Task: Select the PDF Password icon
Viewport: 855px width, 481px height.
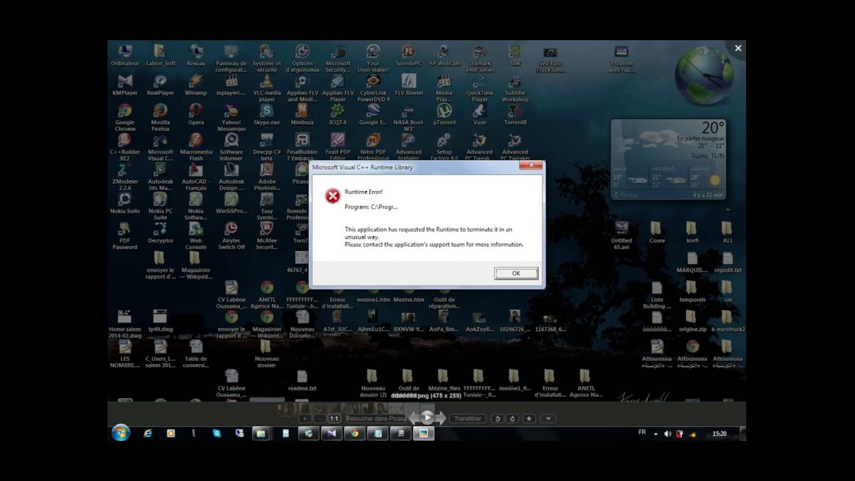Action: [x=125, y=236]
